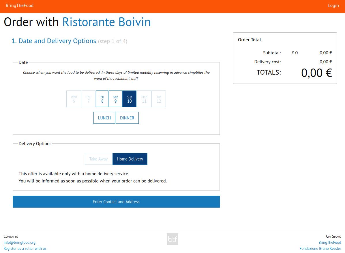Choose the DINNER time slot
345x253 pixels.
127,118
